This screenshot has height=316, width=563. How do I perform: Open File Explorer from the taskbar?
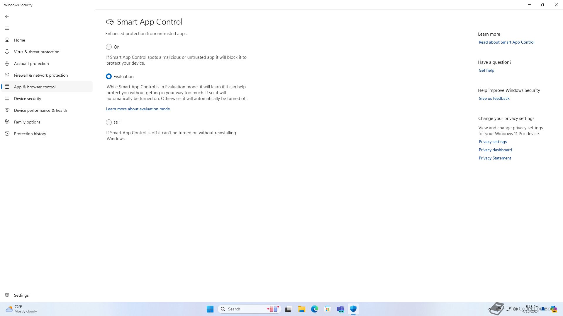tap(301, 309)
